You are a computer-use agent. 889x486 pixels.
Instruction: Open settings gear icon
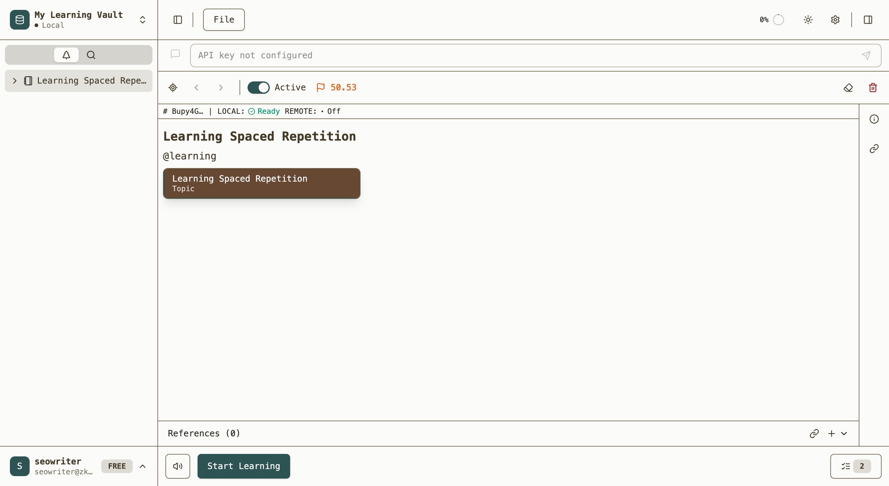835,20
